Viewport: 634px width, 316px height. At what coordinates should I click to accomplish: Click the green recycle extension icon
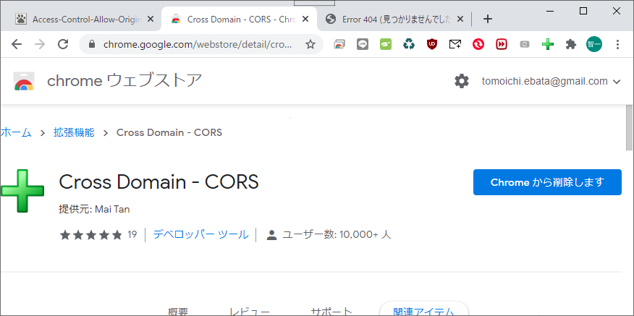(409, 44)
